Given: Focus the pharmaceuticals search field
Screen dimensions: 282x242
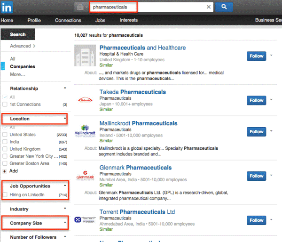Looking at the screenshot, I should 151,7.
